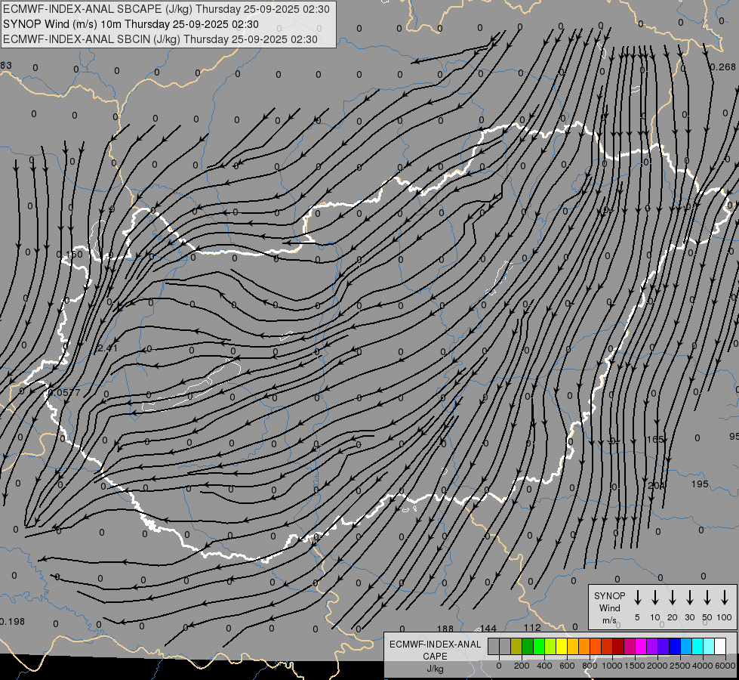Click the '188' value on the map

point(445,629)
